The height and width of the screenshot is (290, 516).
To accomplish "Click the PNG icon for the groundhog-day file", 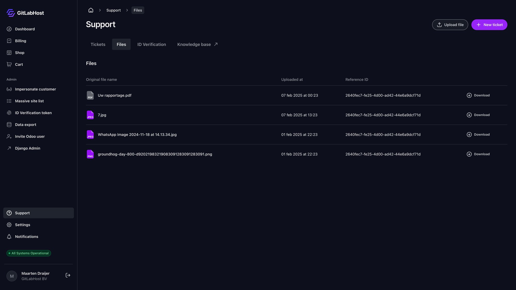I will 90,154.
